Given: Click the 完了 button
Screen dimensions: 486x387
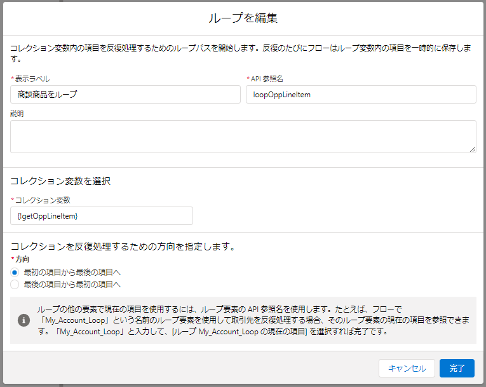Looking at the screenshot, I should coord(457,369).
